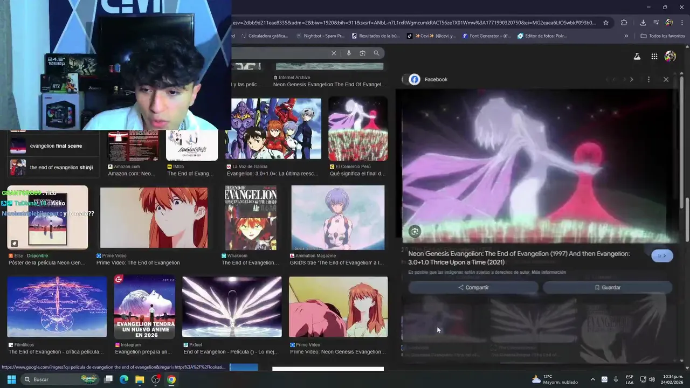Open preview panel three-dot options

(648, 79)
